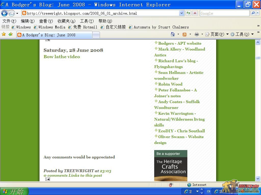Click the Google search input field
The image size is (261, 195).
tap(224, 13)
